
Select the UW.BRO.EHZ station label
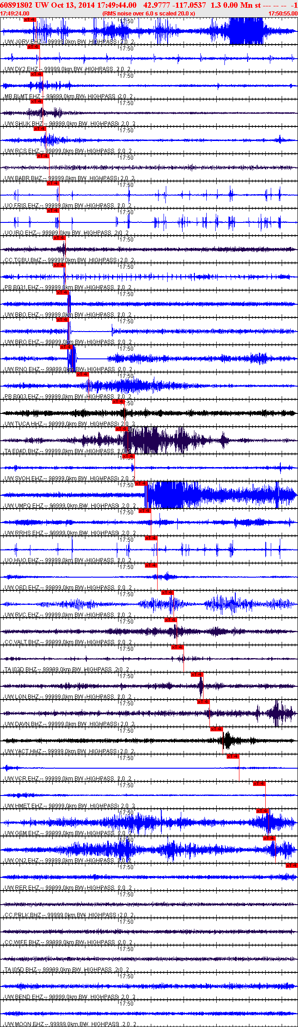pos(22,342)
